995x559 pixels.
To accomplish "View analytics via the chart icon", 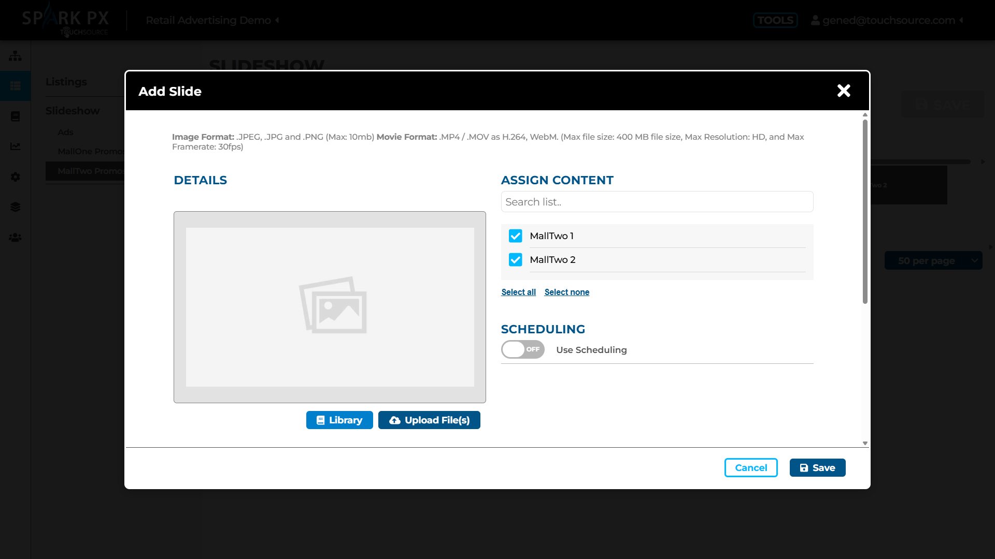I will 15,146.
